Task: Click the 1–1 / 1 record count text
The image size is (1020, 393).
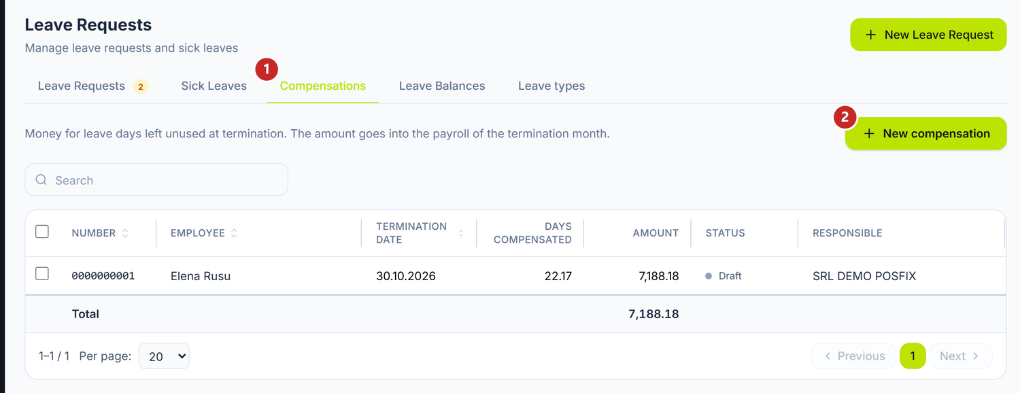Action: (x=54, y=356)
